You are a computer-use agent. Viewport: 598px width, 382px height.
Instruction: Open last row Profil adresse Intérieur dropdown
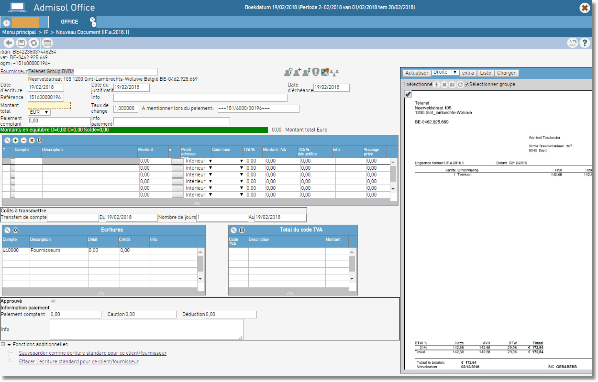[199, 195]
